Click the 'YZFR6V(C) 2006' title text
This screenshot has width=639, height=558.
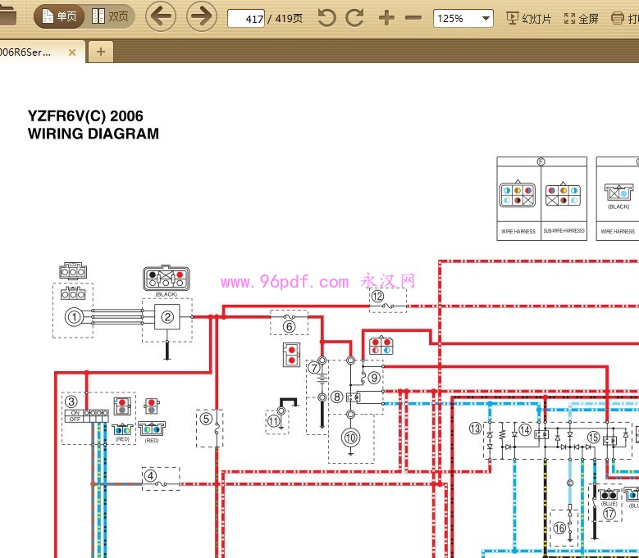click(x=85, y=116)
